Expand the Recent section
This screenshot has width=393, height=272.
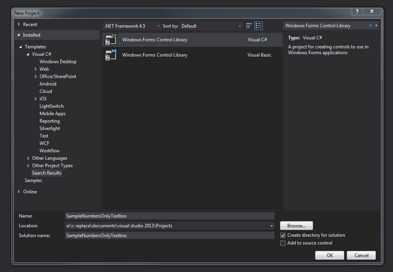[x=19, y=25]
